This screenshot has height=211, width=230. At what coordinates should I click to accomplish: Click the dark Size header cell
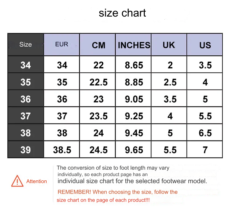click(25, 44)
